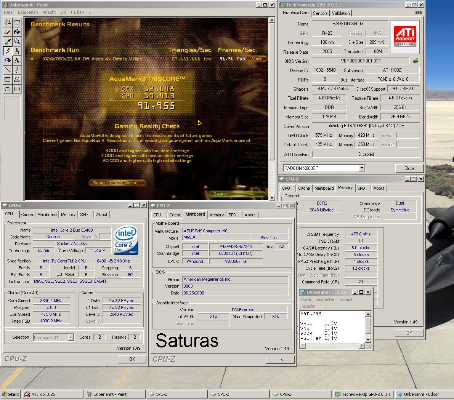454x400 pixels.
Task: Open the Farben menu in Paint
Action: [77, 12]
